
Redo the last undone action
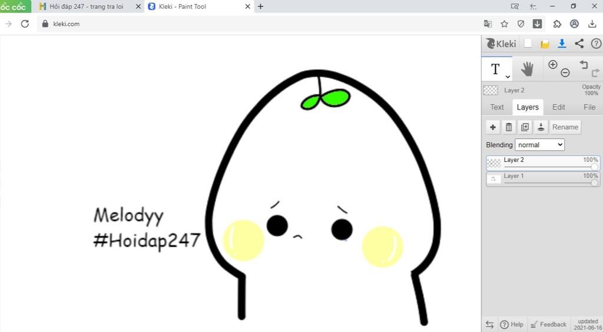pos(595,72)
